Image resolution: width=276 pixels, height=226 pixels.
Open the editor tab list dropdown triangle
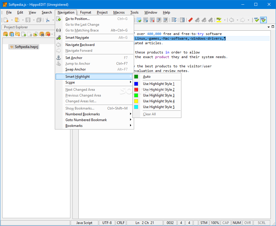click(269, 27)
